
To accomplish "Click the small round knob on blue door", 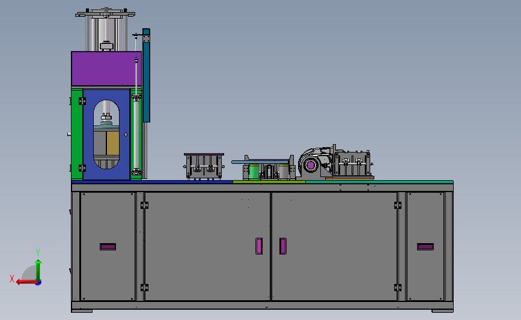I will click(126, 134).
